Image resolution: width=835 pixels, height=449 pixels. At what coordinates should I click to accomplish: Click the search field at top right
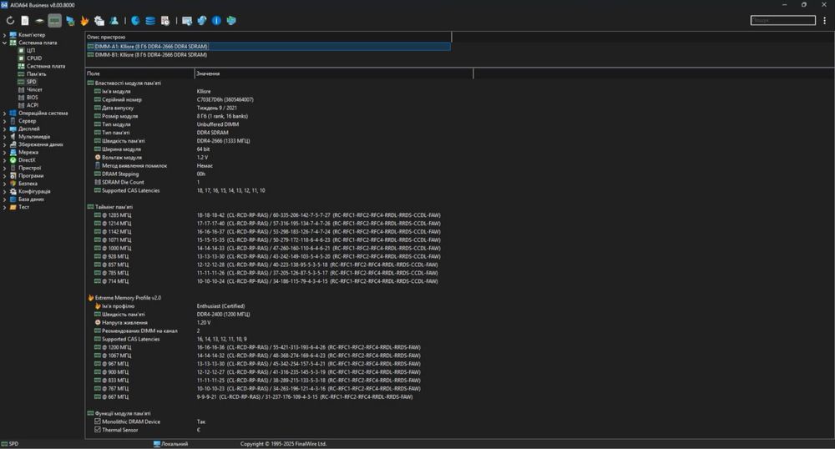[783, 20]
